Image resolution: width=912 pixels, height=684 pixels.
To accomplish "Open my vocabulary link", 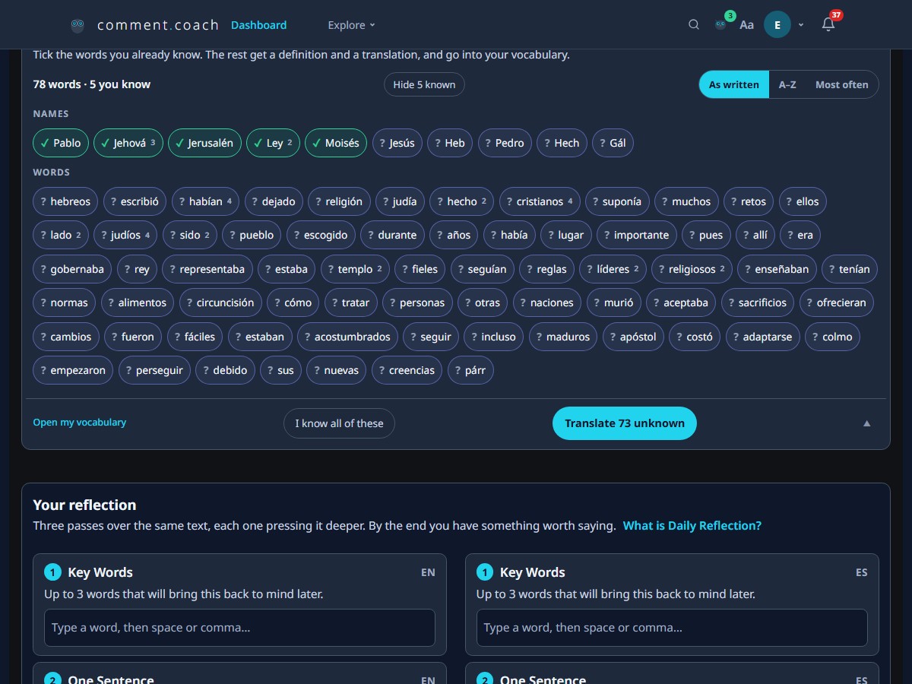I will (80, 422).
